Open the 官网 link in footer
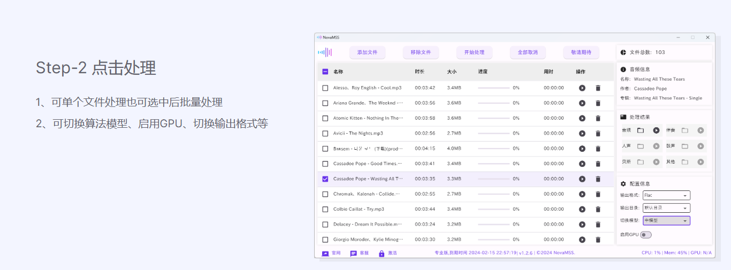Image resolution: width=731 pixels, height=270 pixels. pyautogui.click(x=331, y=253)
